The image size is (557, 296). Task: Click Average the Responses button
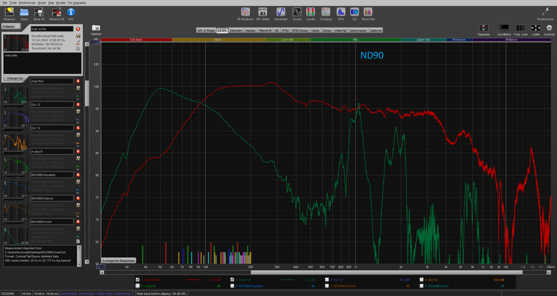pyautogui.click(x=118, y=260)
